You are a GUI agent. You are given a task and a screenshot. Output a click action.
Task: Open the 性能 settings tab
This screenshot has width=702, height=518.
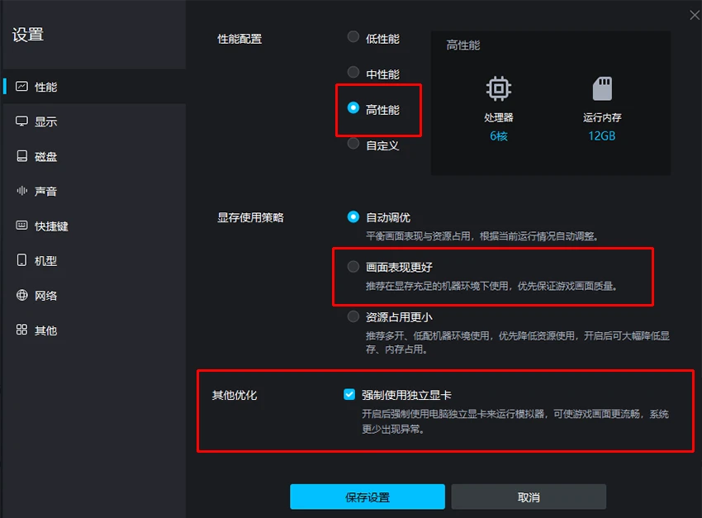pos(94,87)
